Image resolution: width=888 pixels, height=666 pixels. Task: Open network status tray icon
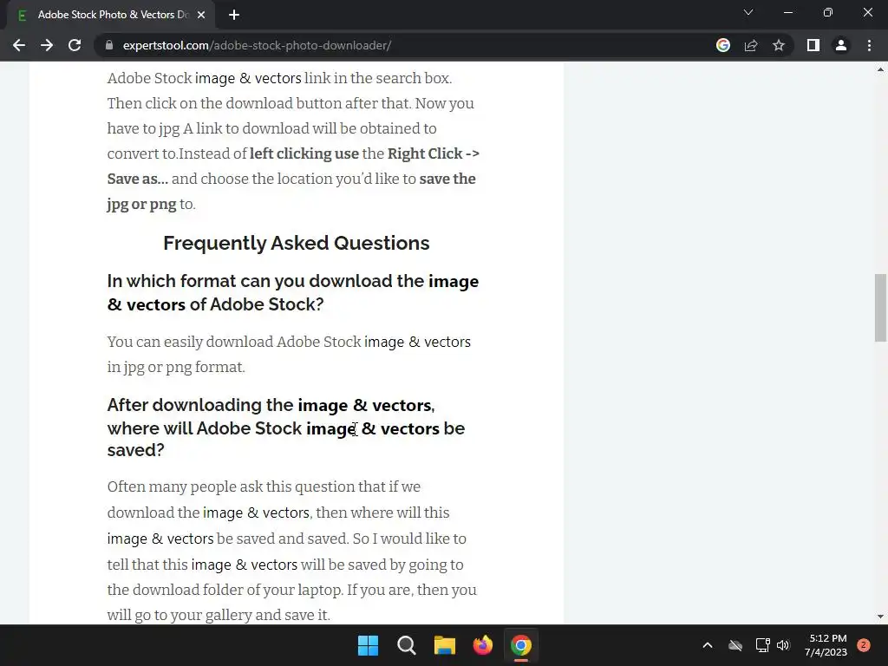762,645
